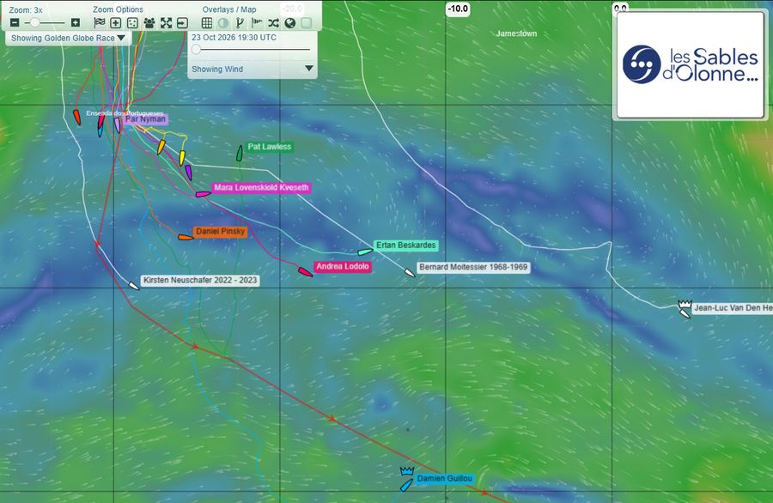Click the Zoom: 3x label
This screenshot has width=773, height=503.
pyautogui.click(x=26, y=9)
